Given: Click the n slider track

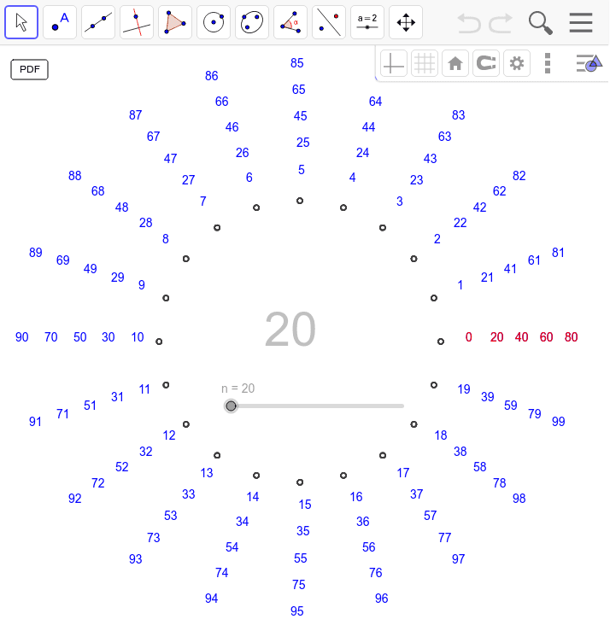Looking at the screenshot, I should (x=317, y=406).
